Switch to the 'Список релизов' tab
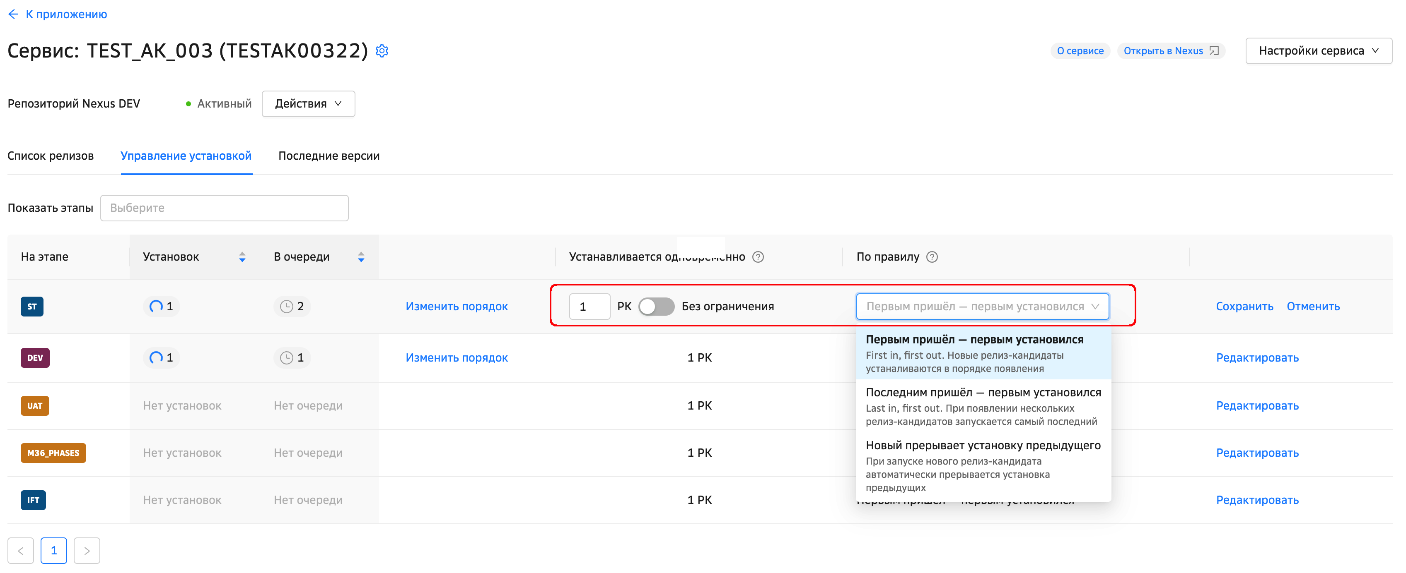 click(51, 156)
